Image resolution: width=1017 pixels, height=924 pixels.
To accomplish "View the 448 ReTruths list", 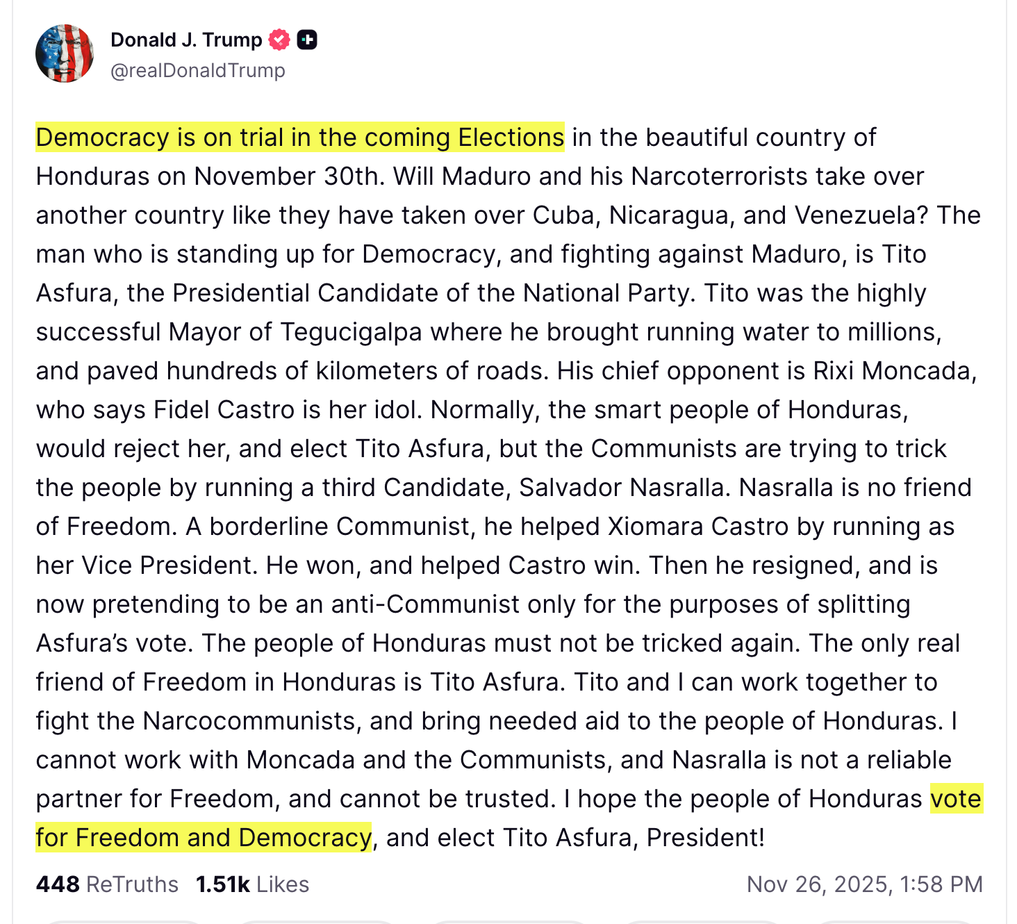I will click(107, 884).
